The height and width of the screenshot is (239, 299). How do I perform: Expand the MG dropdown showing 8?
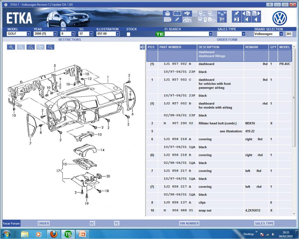(73, 34)
